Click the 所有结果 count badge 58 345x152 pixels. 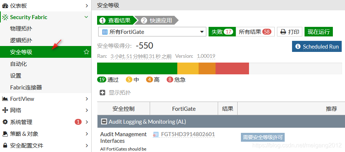coord(267,32)
